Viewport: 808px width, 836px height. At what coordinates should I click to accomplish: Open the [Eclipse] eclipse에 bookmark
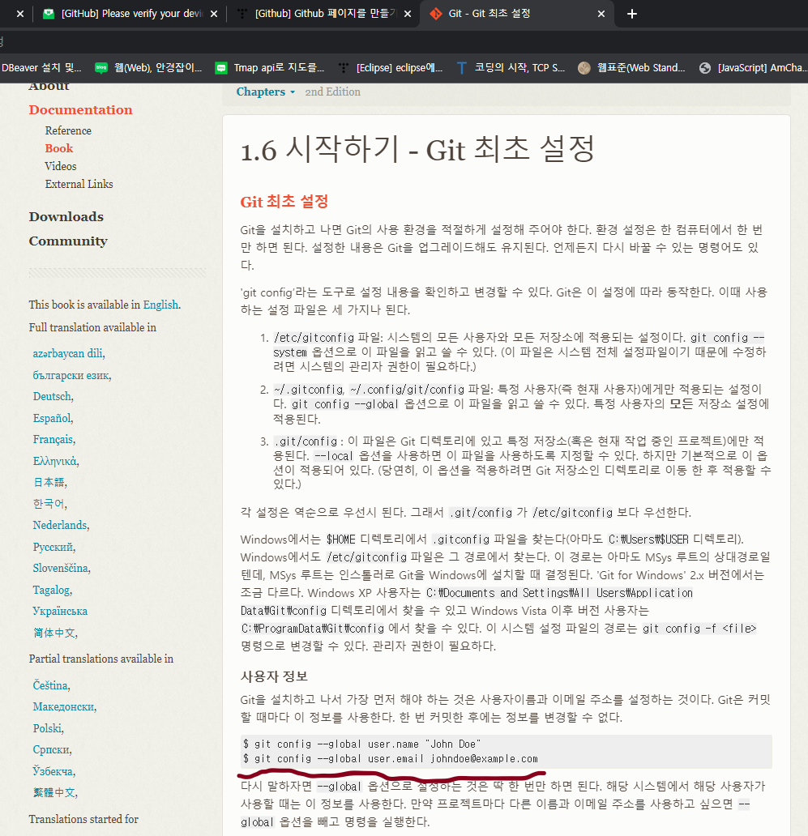tap(391, 68)
